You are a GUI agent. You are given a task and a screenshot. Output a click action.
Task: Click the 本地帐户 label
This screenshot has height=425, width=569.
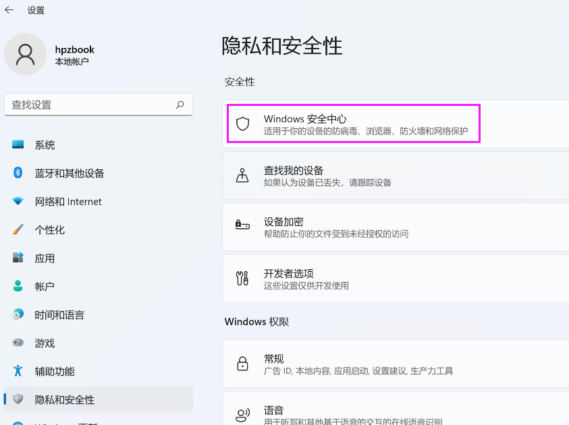(x=72, y=61)
